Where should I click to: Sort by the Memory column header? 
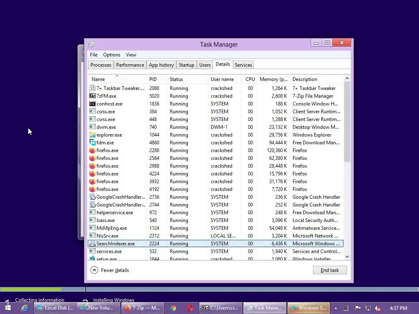coord(274,79)
